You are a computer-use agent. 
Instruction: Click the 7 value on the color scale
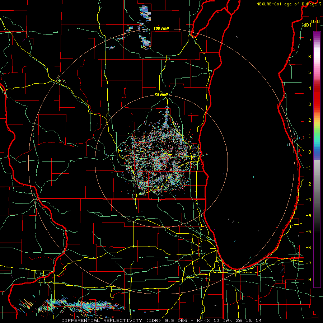[x=310, y=40]
